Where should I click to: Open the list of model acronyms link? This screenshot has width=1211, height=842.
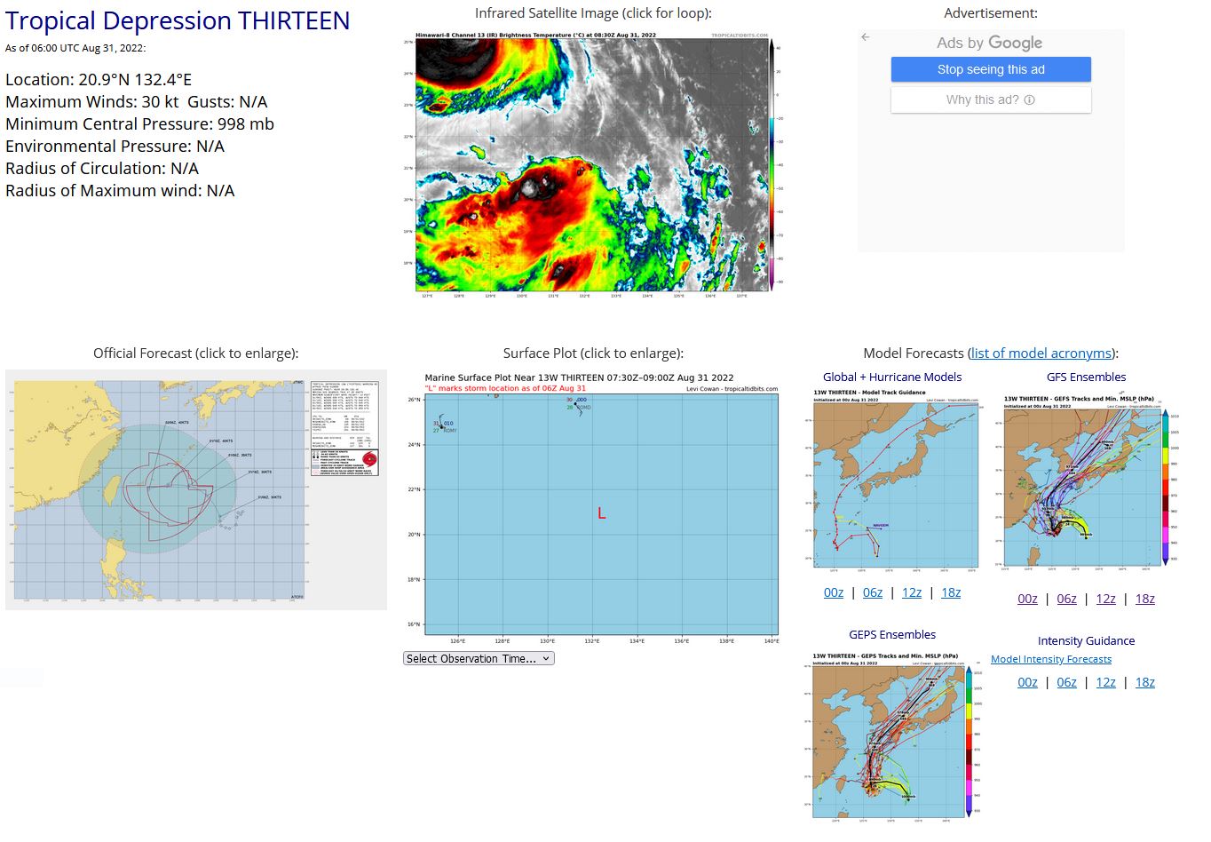(1042, 353)
